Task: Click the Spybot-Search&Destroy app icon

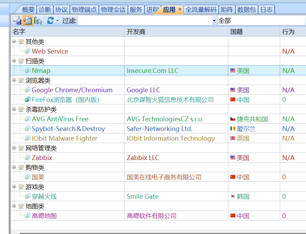Action: 28,129
